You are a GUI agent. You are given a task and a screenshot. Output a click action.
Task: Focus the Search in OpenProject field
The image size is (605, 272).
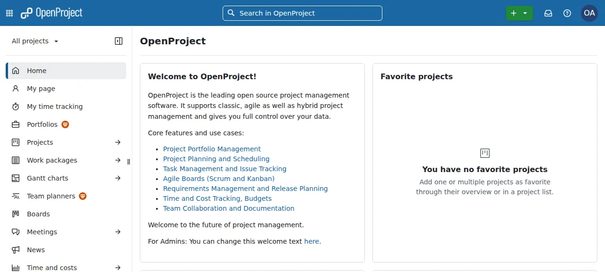302,13
